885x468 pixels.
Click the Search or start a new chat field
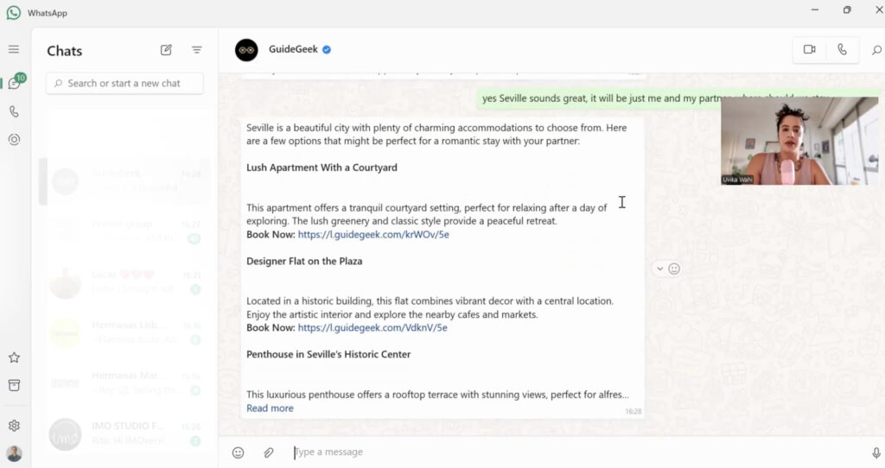(x=125, y=84)
